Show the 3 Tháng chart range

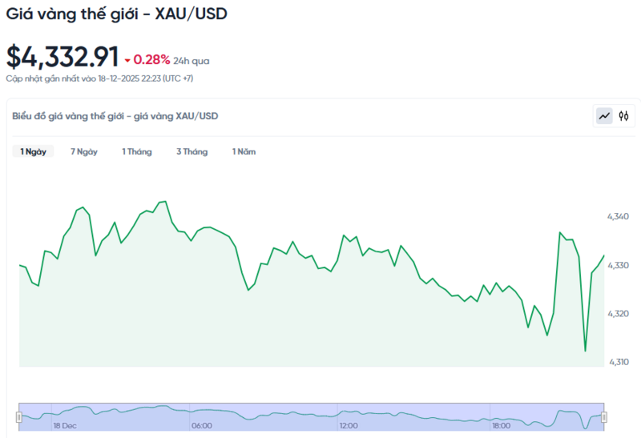click(x=192, y=151)
